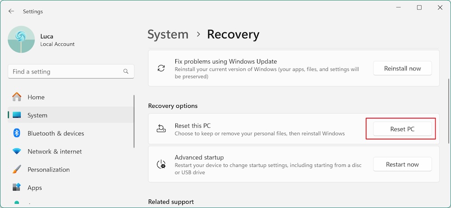This screenshot has width=451, height=208.
Task: Click the Advanced startup label
Action: pyautogui.click(x=199, y=157)
